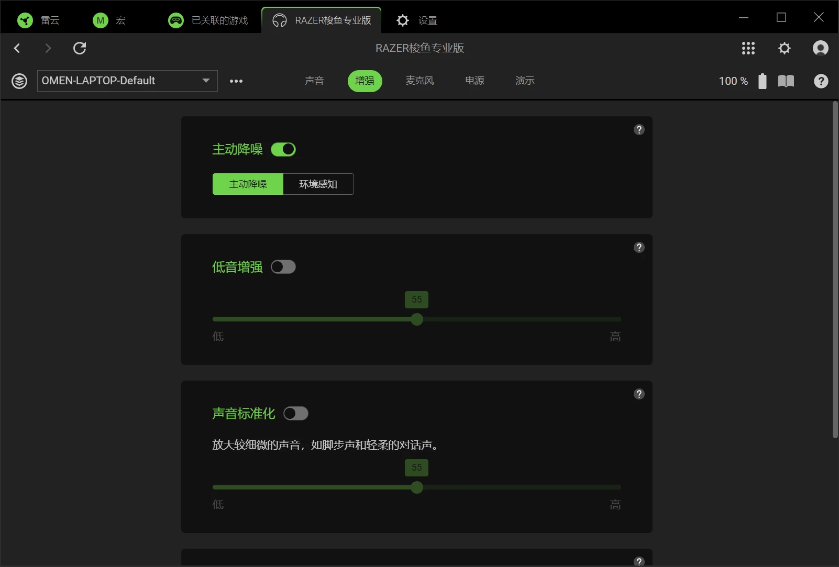
Task: Open the 雷云 Synapse home icon
Action: (25, 20)
